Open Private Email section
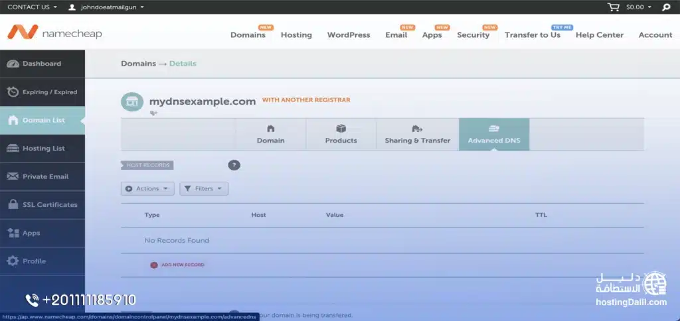Image resolution: width=680 pixels, height=321 pixels. pyautogui.click(x=42, y=176)
